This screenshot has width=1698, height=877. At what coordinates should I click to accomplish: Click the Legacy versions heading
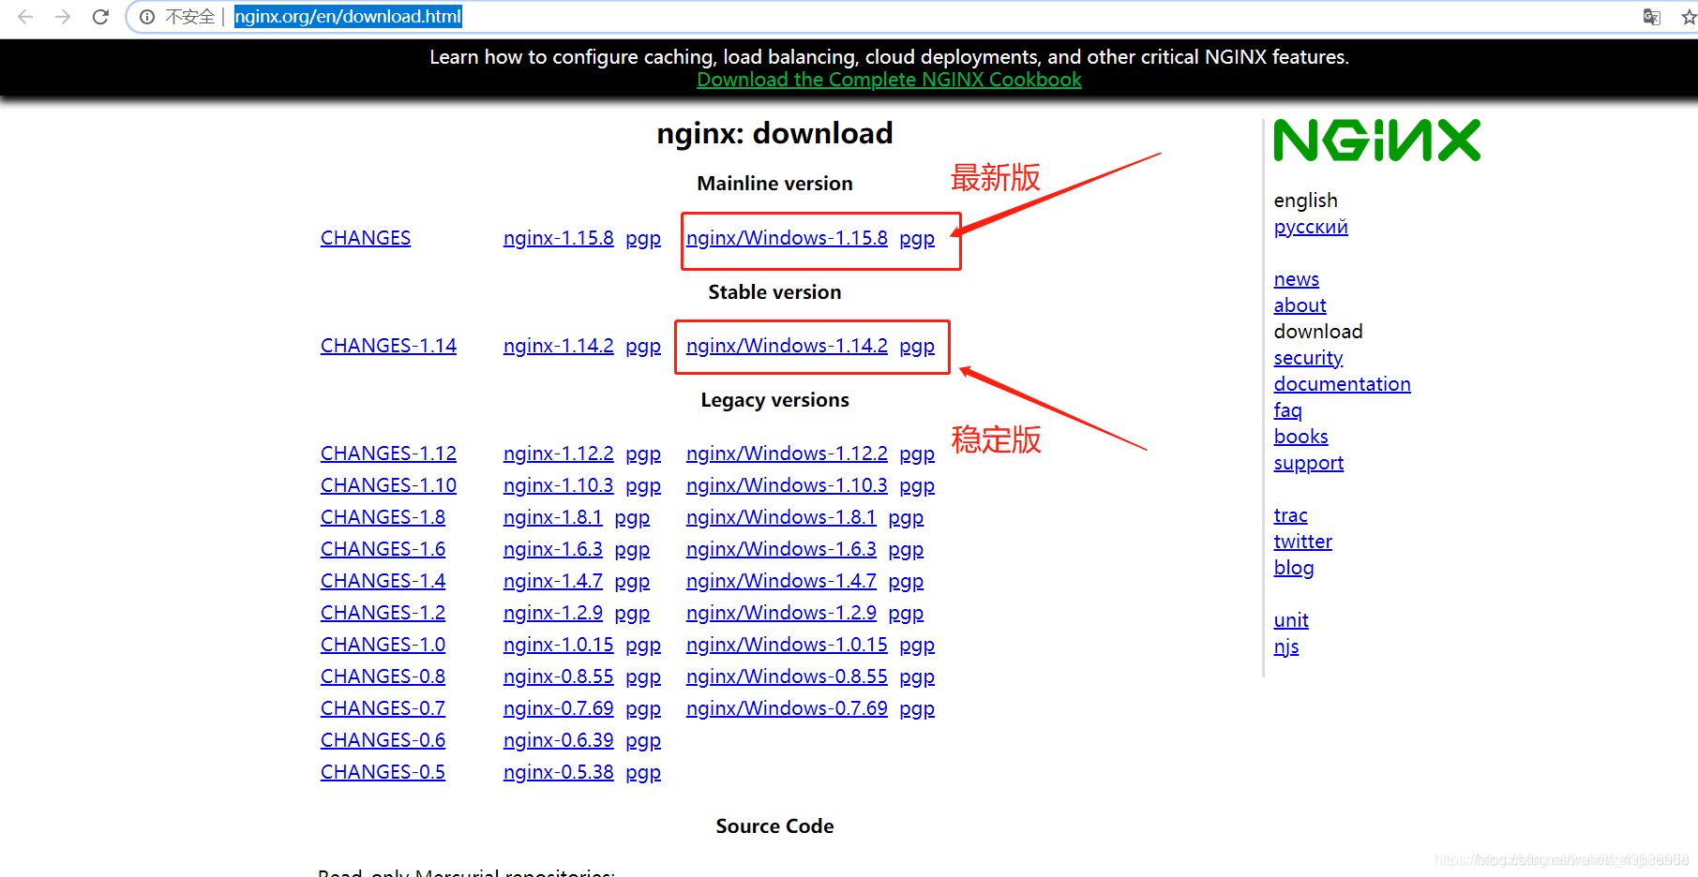774,400
